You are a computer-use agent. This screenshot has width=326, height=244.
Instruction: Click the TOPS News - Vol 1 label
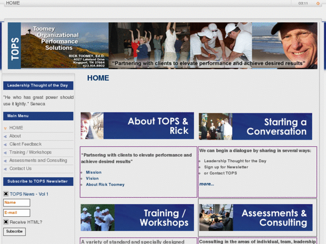point(29,194)
